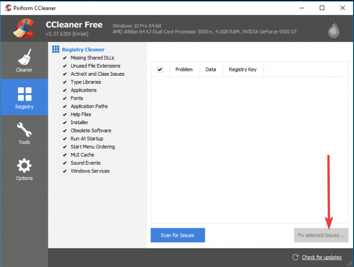Select the Registry sidebar icon
The height and width of the screenshot is (267, 354).
[25, 94]
